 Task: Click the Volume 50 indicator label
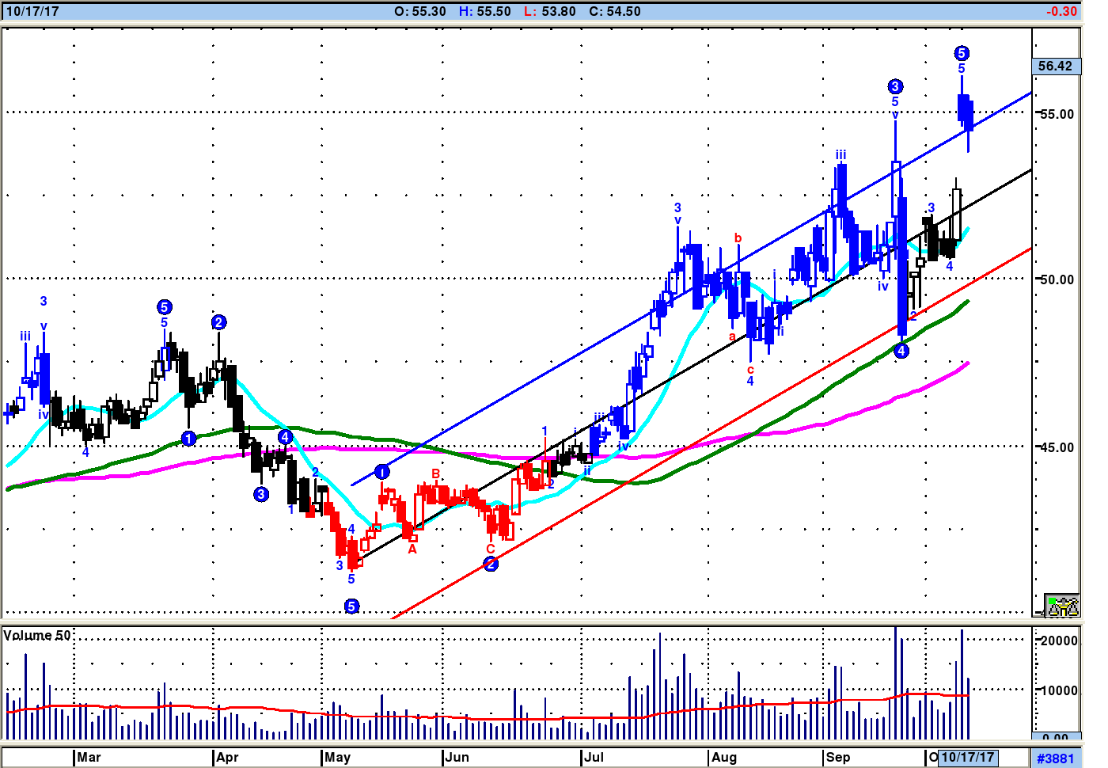pos(37,636)
